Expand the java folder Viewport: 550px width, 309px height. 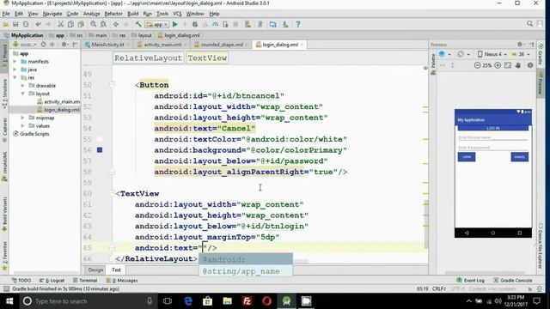coord(15,70)
